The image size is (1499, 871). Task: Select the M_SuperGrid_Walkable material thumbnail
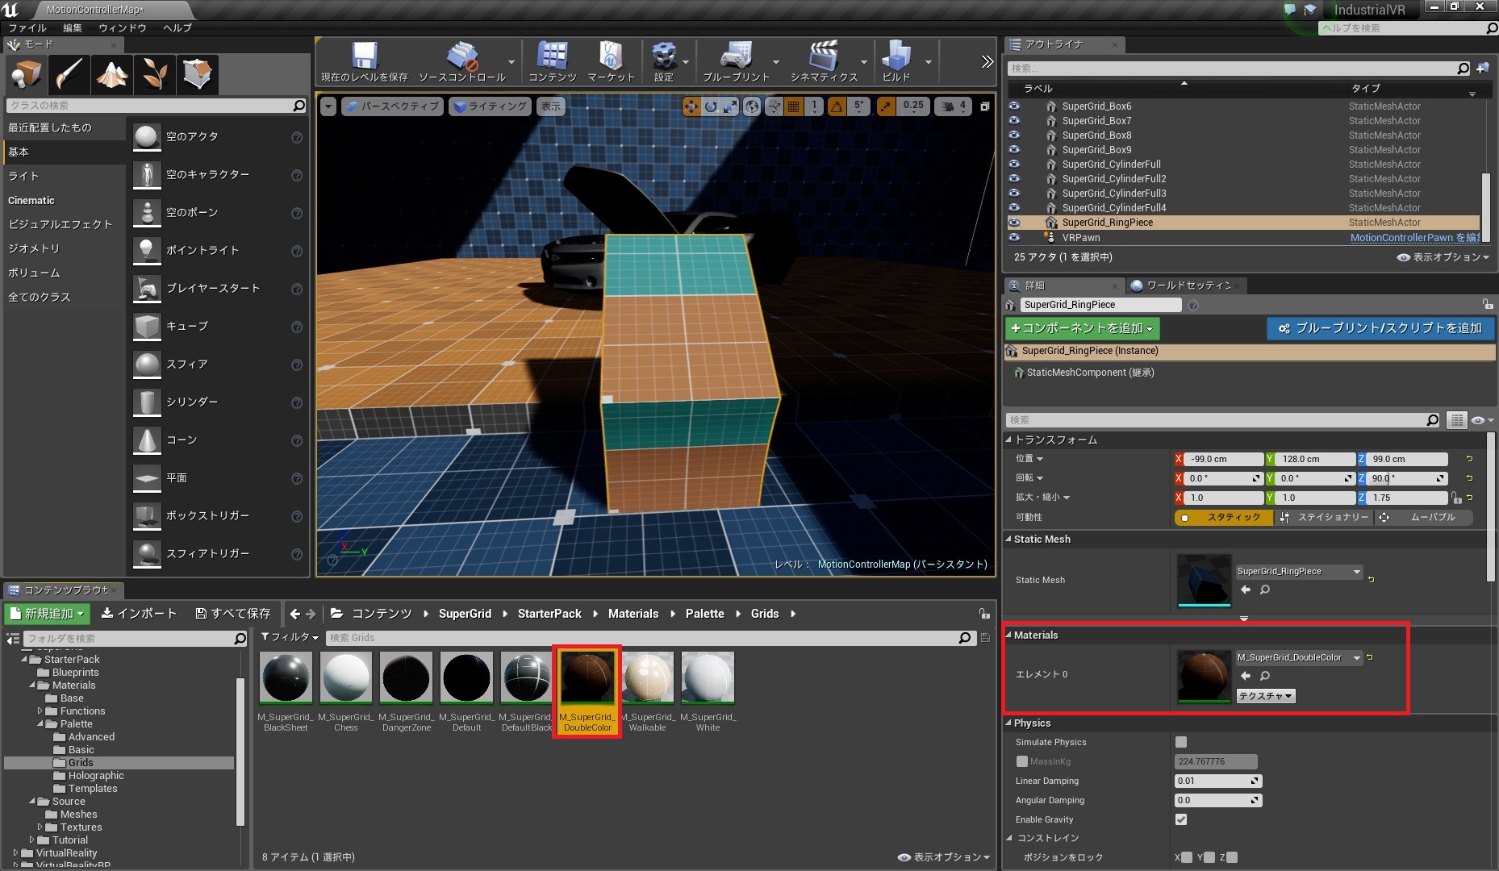[x=648, y=678]
